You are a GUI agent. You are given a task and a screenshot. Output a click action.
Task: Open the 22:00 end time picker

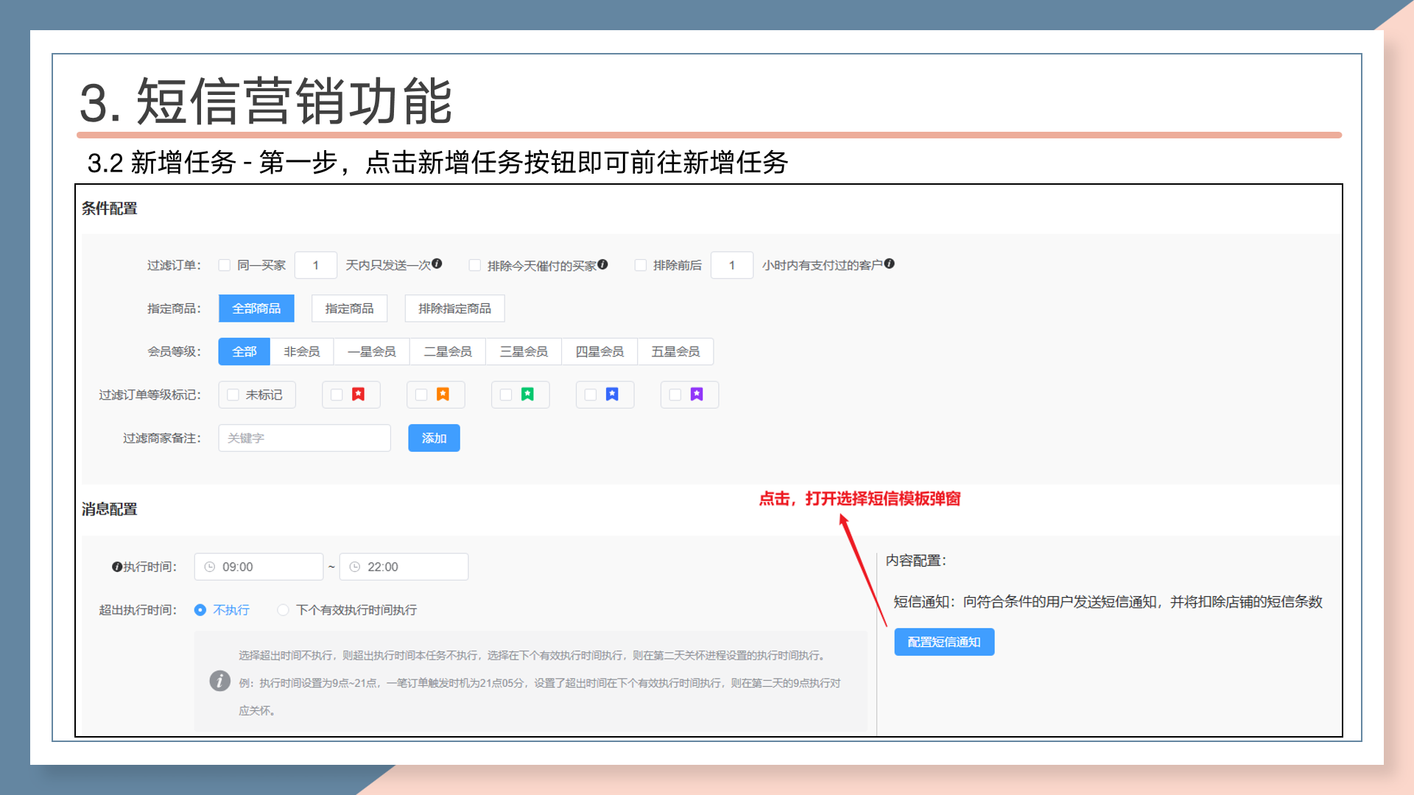tap(404, 567)
